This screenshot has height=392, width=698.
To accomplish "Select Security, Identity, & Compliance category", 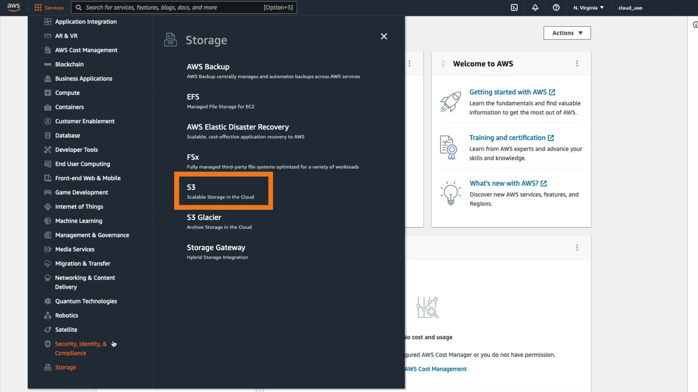I will tap(81, 348).
